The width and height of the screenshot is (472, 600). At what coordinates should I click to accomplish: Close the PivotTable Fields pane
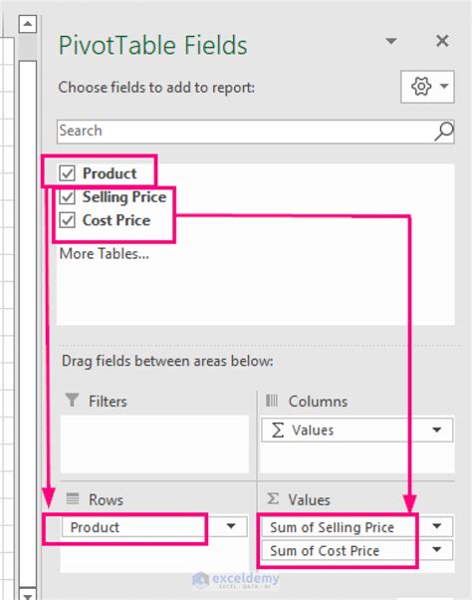click(442, 41)
